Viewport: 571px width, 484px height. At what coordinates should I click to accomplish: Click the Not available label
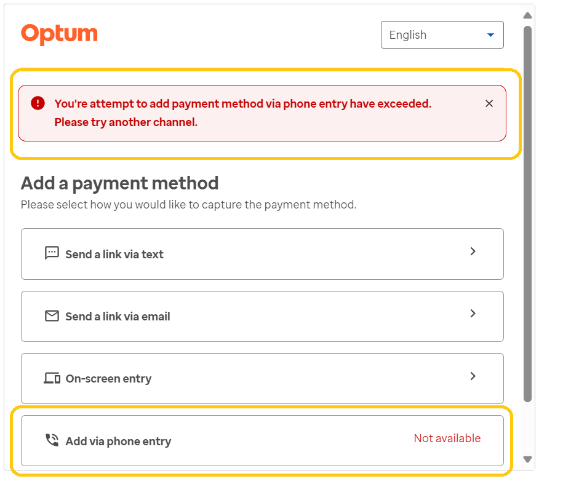click(x=447, y=438)
